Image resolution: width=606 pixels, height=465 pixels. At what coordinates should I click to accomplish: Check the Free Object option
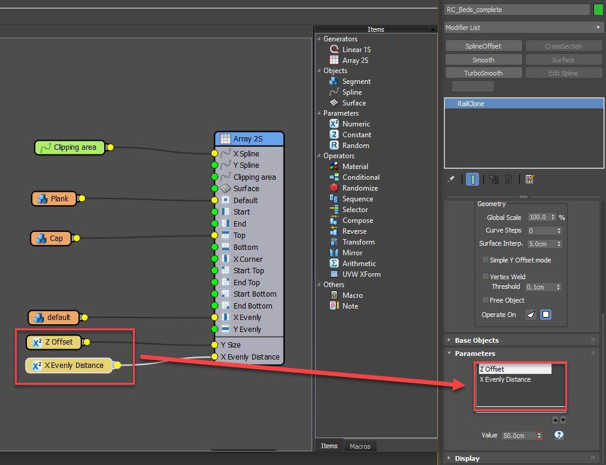click(485, 300)
